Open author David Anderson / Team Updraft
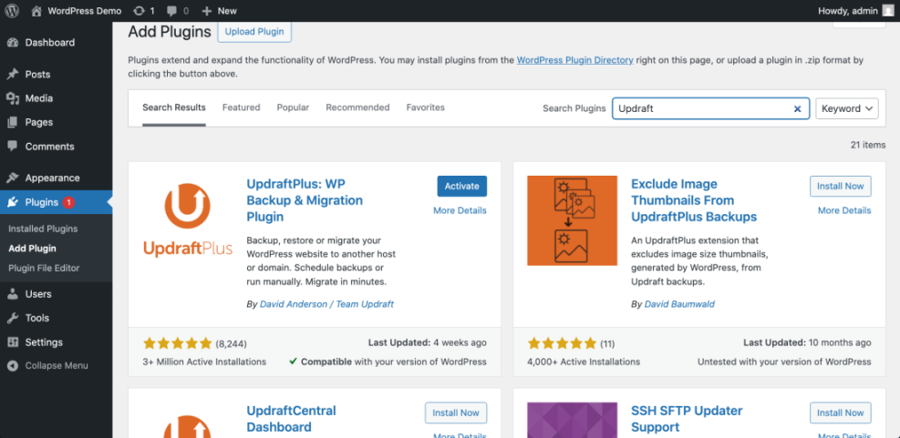 coord(326,304)
